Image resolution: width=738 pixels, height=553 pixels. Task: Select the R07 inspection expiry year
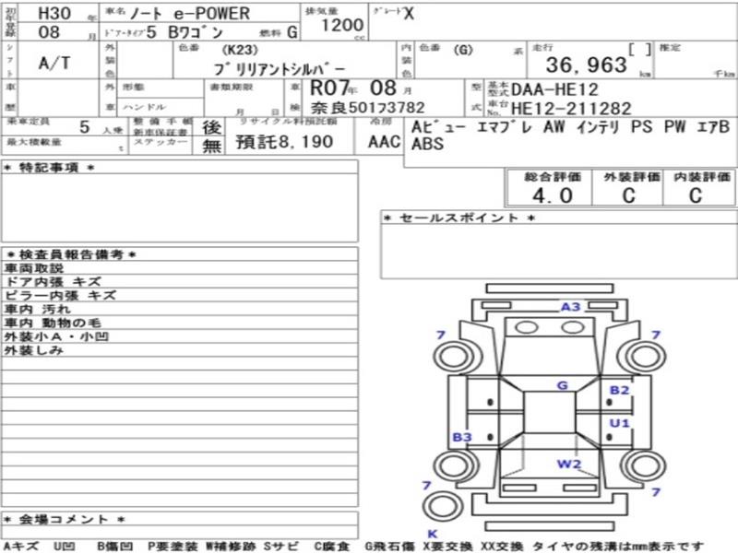coord(329,88)
